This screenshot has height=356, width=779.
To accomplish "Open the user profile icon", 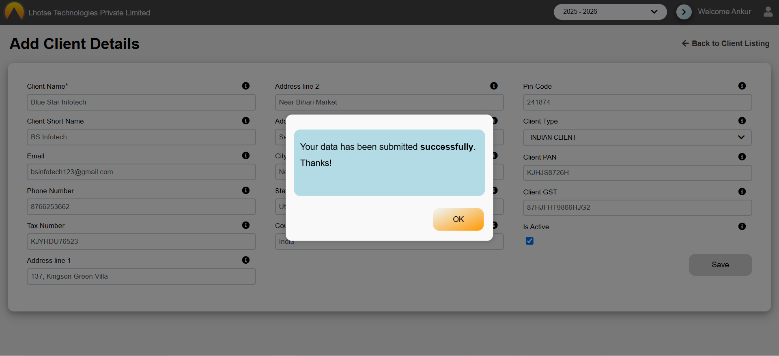I will [768, 12].
